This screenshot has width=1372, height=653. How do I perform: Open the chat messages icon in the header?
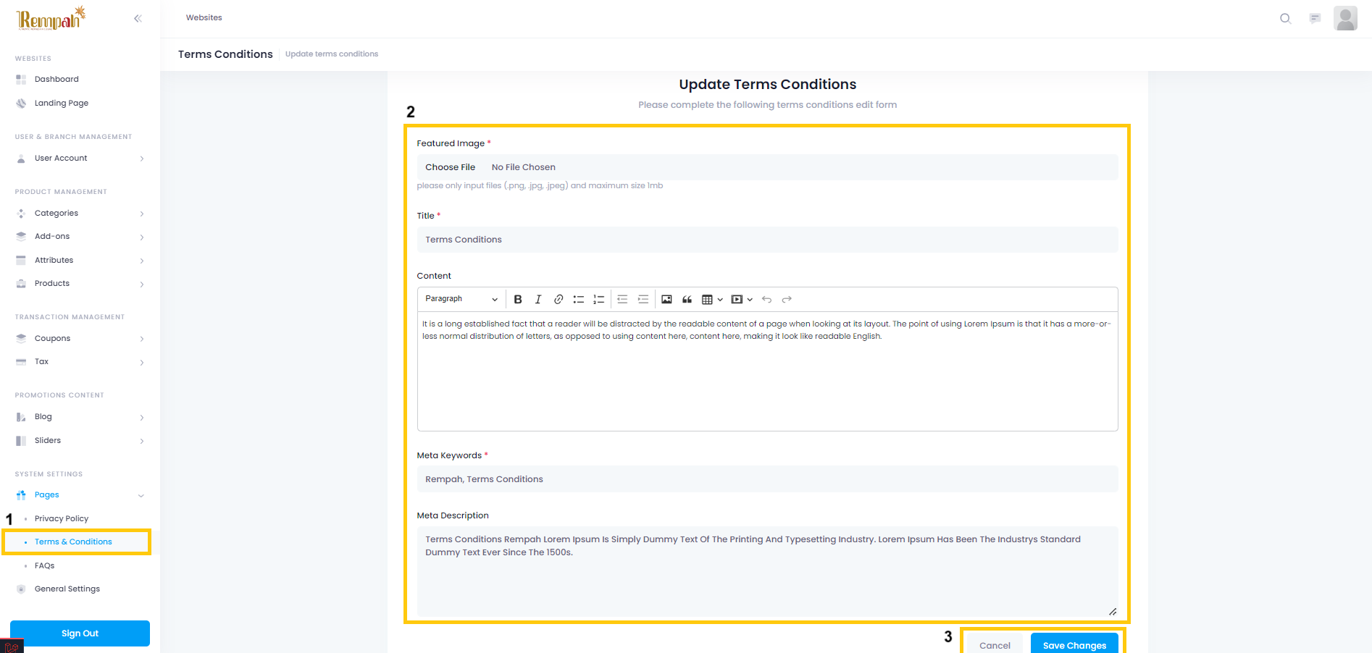(x=1315, y=18)
